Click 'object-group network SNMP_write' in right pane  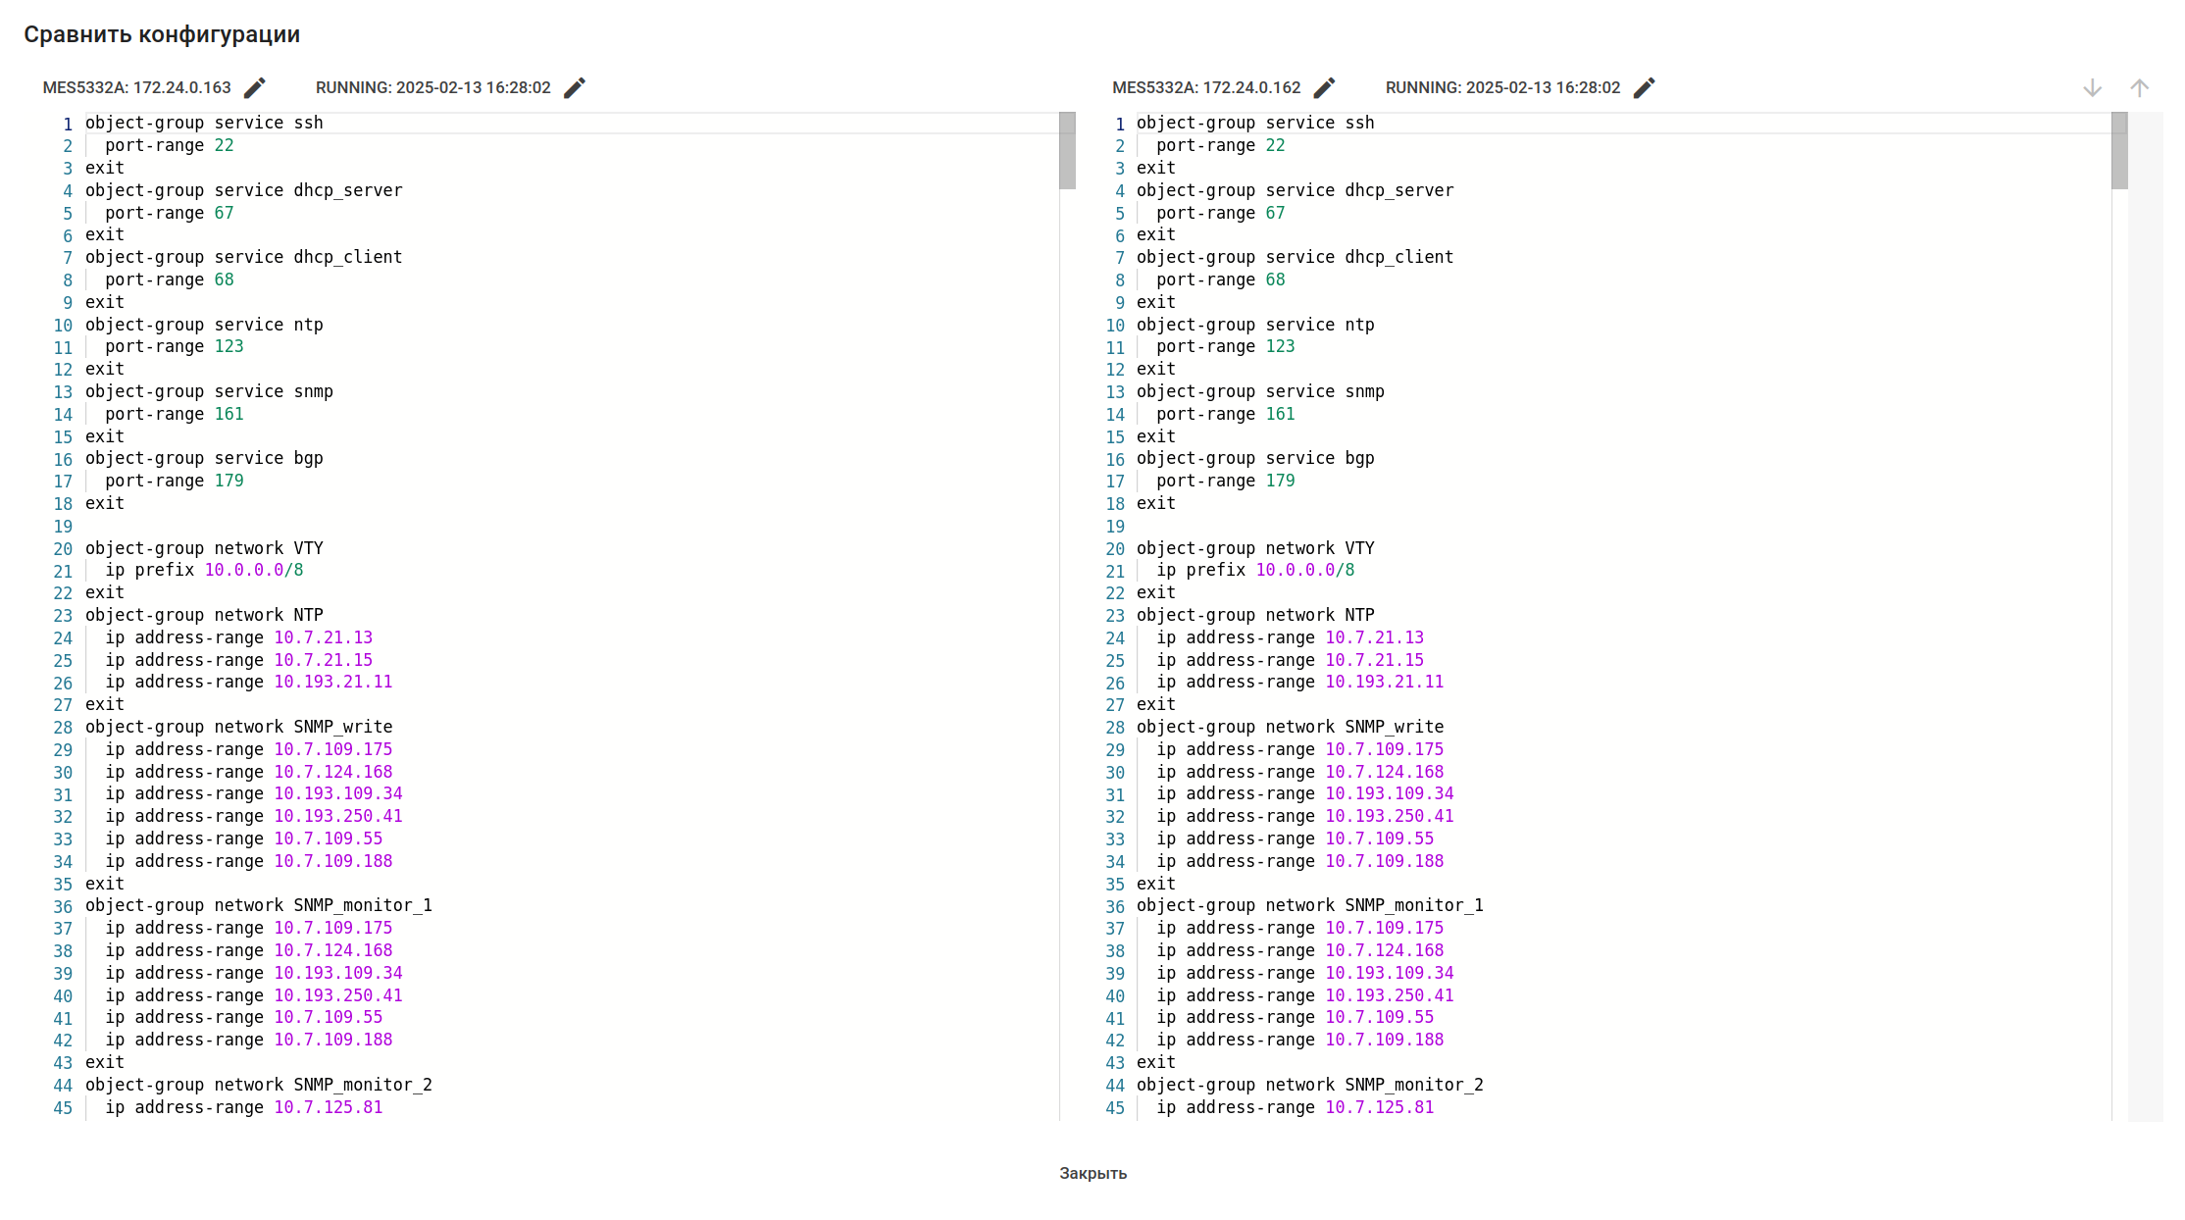1290,727
